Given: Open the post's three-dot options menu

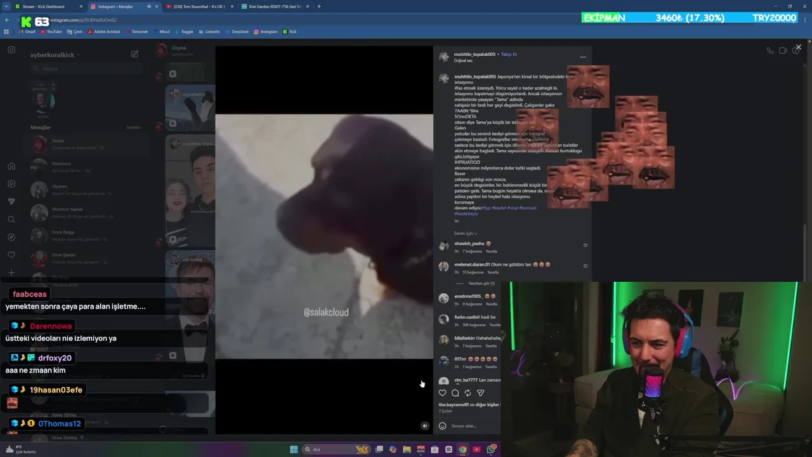Looking at the screenshot, I should tap(583, 57).
